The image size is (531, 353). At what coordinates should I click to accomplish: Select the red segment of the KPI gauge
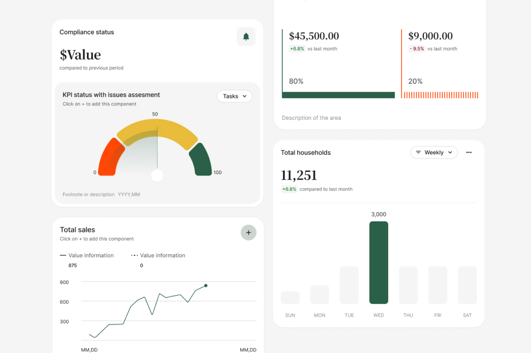coord(111,158)
